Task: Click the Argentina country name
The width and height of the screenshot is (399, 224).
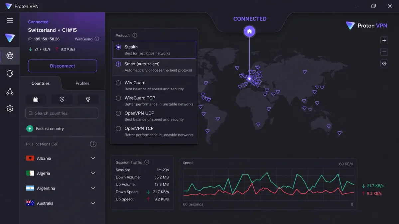Action: coord(46,188)
